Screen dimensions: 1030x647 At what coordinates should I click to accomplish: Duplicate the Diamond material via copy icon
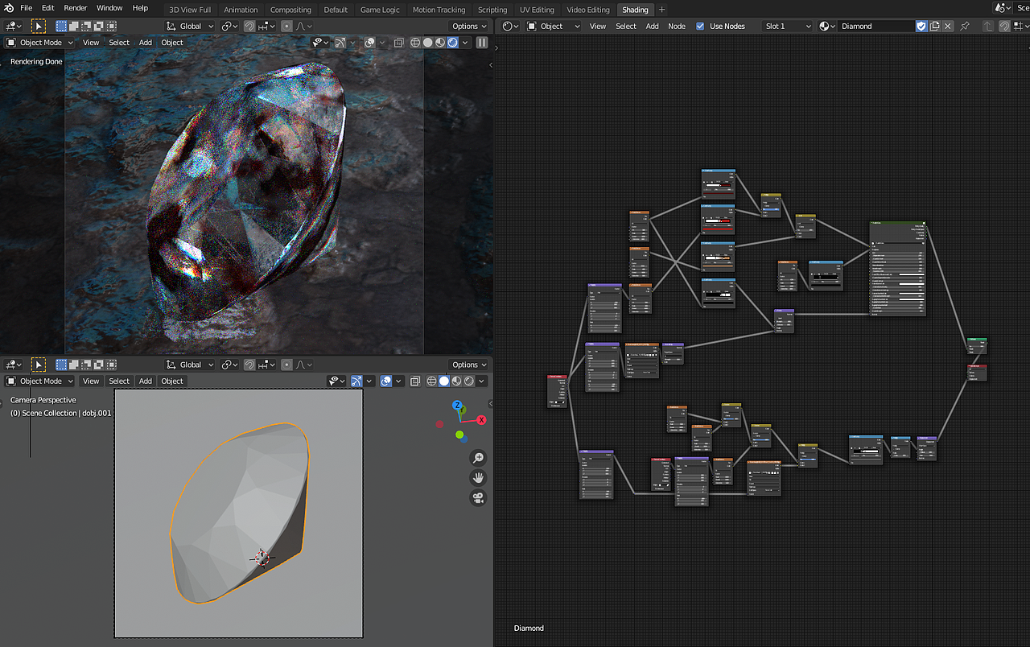click(x=934, y=26)
